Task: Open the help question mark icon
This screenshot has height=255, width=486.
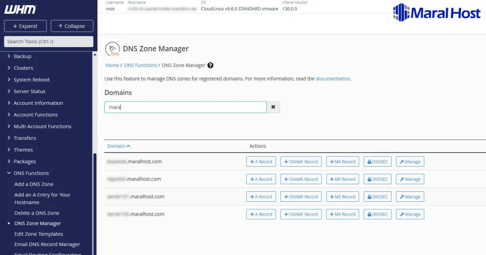Action: click(210, 66)
